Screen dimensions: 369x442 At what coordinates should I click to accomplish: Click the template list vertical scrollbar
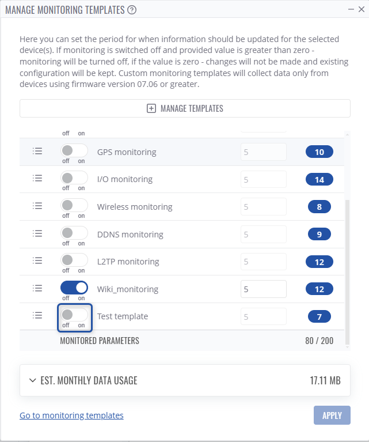(x=347, y=271)
